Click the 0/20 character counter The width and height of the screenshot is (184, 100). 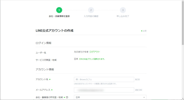pos(137,79)
